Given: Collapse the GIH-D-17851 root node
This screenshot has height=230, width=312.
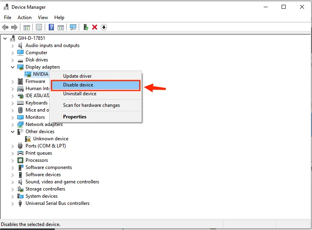Looking at the screenshot, I should point(5,38).
